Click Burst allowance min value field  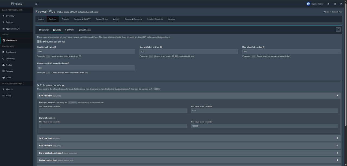pos(113,126)
